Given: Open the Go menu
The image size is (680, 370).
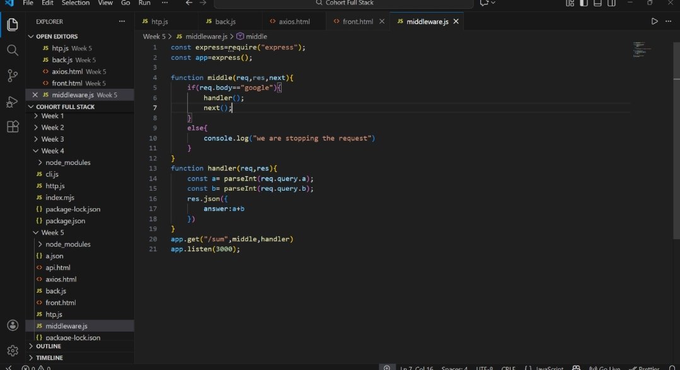Looking at the screenshot, I should (125, 3).
